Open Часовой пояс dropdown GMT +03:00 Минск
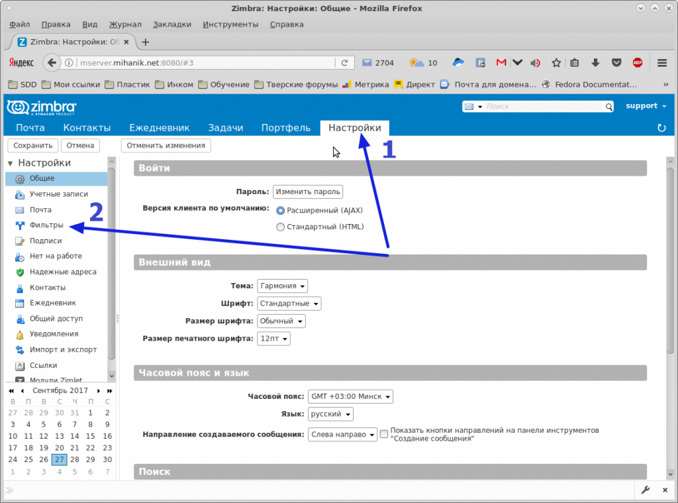This screenshot has height=503, width=678. [x=350, y=396]
